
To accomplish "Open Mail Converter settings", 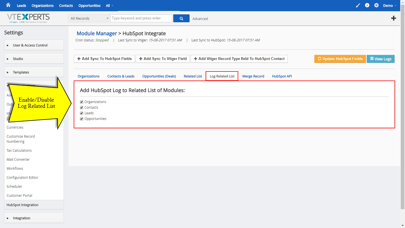I will click(x=18, y=160).
